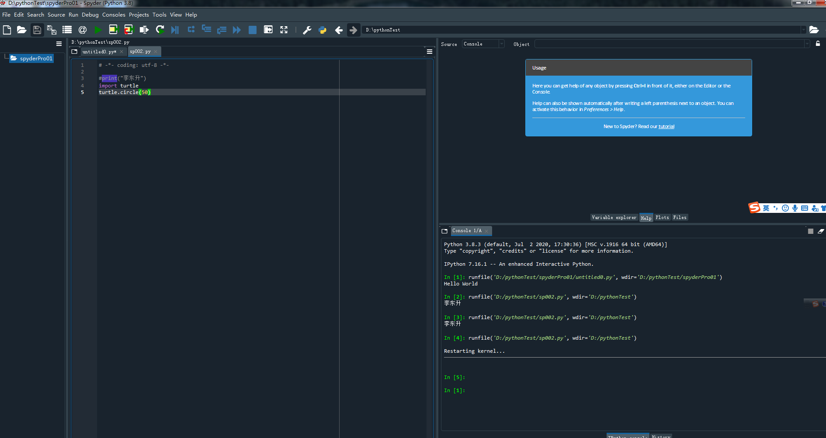Open the working directory dropdown
The width and height of the screenshot is (826, 438).
point(803,30)
